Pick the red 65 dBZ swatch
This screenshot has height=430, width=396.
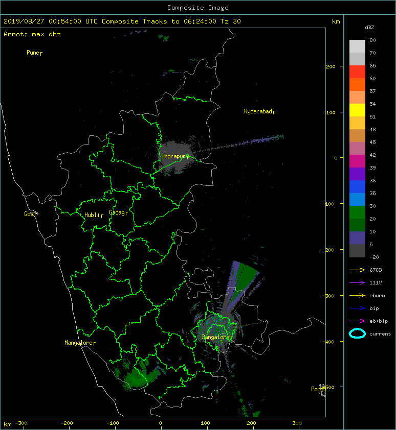point(357,71)
